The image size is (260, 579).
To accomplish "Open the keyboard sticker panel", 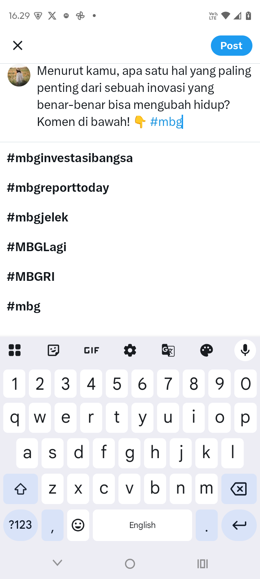I will pos(53,350).
